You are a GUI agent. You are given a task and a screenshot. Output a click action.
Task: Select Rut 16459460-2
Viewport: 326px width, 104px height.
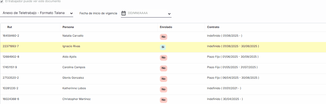click(x=11, y=36)
